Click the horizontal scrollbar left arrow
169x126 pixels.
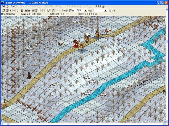pyautogui.click(x=2, y=124)
